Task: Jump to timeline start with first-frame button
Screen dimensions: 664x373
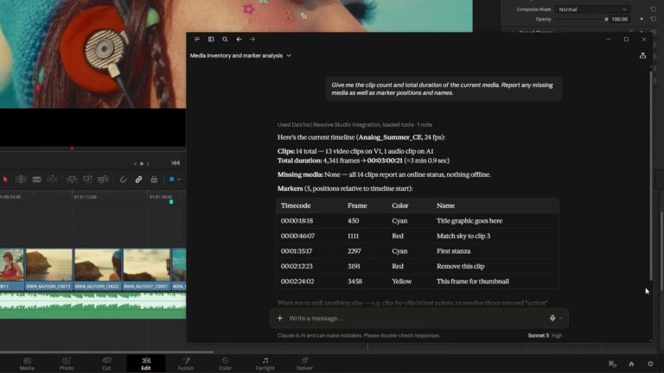Action: (176, 163)
